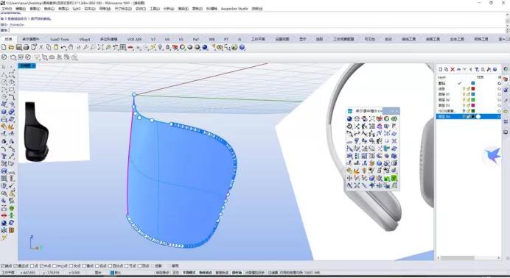This screenshot has width=510, height=278.
Task: Select the layer row 图层 01
Action: coord(469,94)
